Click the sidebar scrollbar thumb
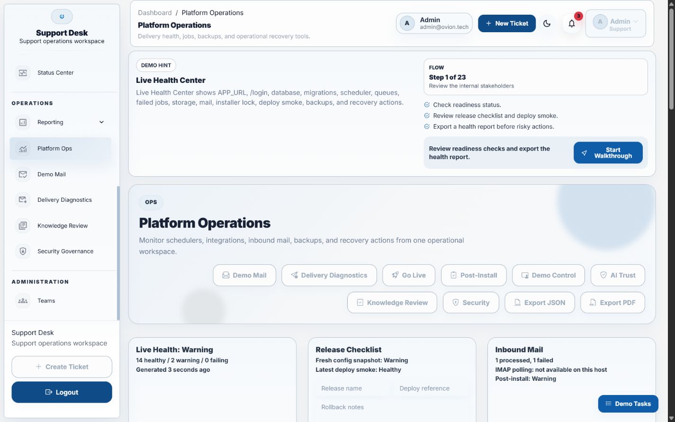This screenshot has height=422, width=675. point(118,253)
